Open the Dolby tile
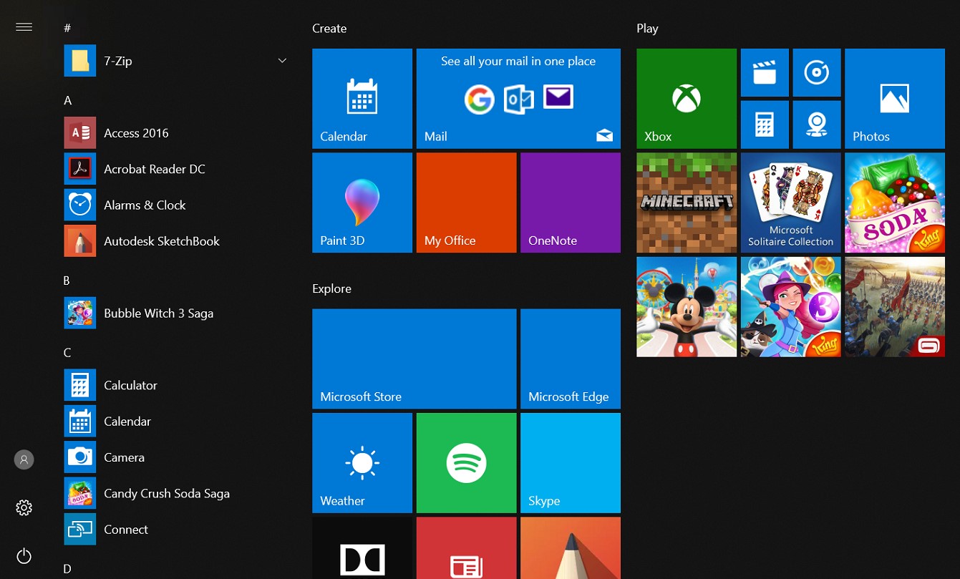The image size is (960, 579). point(362,548)
